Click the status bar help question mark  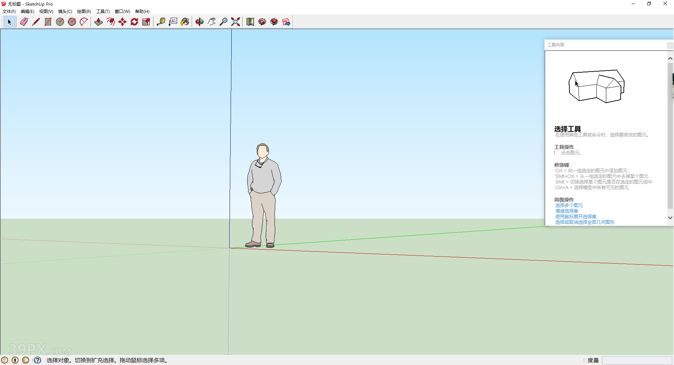(x=37, y=360)
